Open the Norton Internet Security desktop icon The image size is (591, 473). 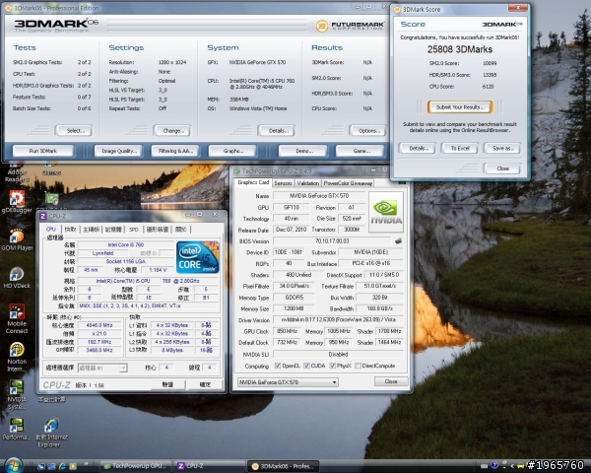pos(17,357)
